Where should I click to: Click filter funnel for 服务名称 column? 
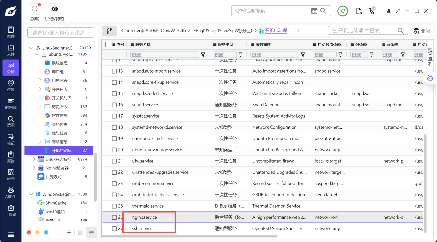[x=203, y=54]
